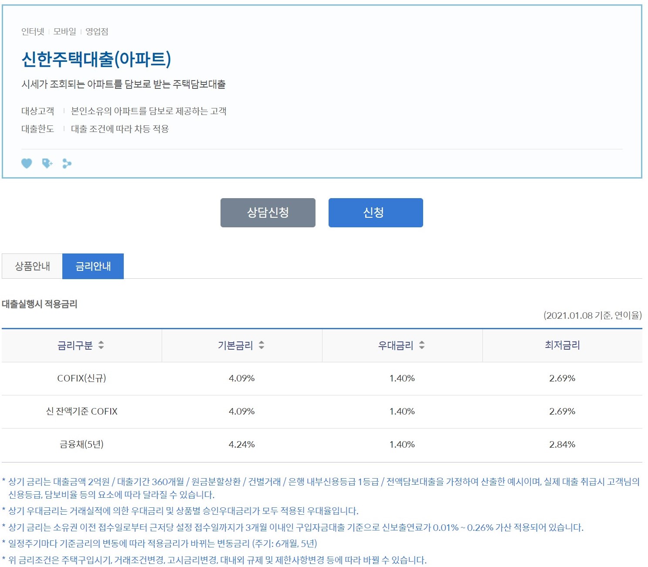Click the 4.24% base rate cell
The image size is (648, 567).
[x=242, y=445]
